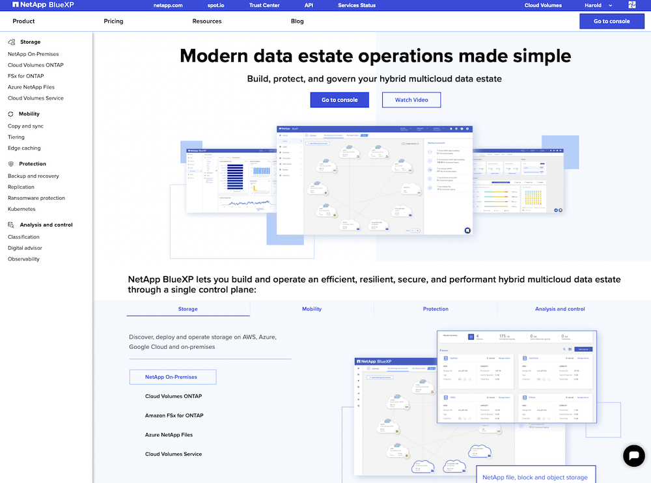
Task: Select Cloud Volumes ONTAP in Storage list
Action: coord(174,396)
